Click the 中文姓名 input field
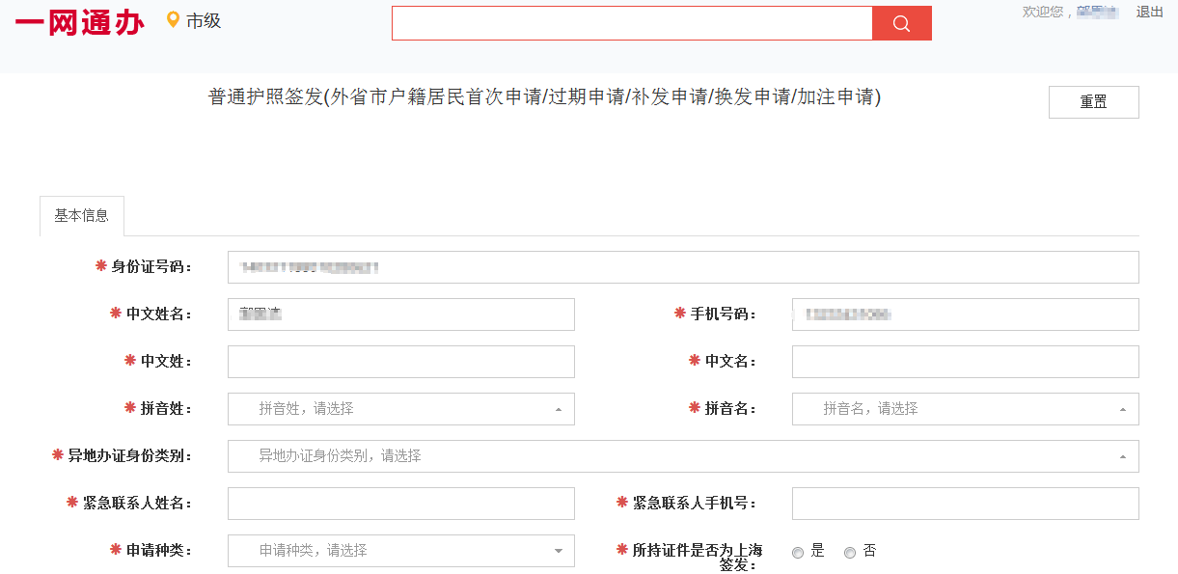This screenshot has height=574, width=1178. point(400,314)
